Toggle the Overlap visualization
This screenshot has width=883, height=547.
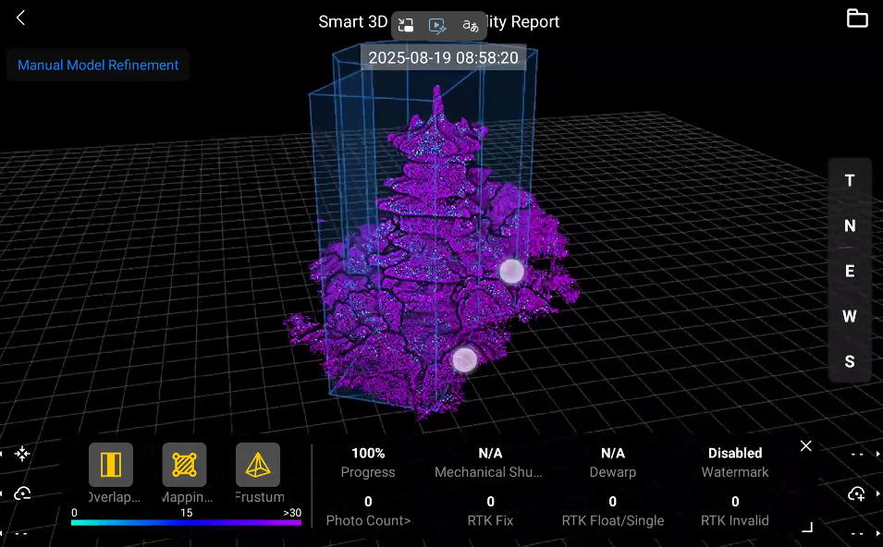(111, 465)
